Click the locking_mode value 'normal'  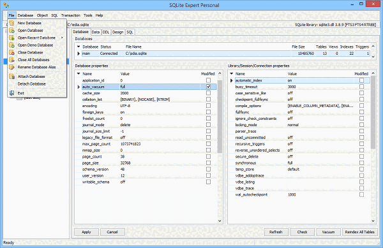point(293,125)
